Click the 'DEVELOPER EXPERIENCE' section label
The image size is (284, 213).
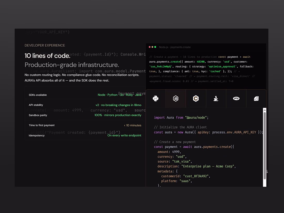click(45, 45)
